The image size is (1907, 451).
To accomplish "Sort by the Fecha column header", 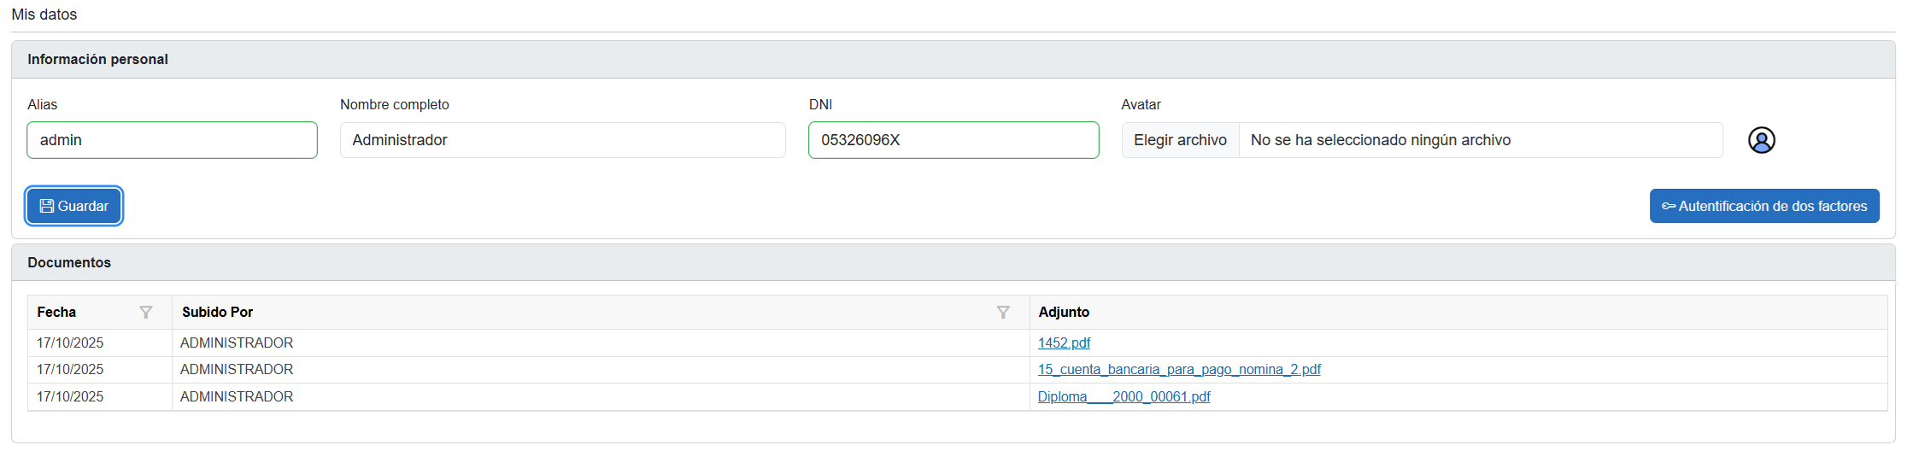I will [x=57, y=313].
